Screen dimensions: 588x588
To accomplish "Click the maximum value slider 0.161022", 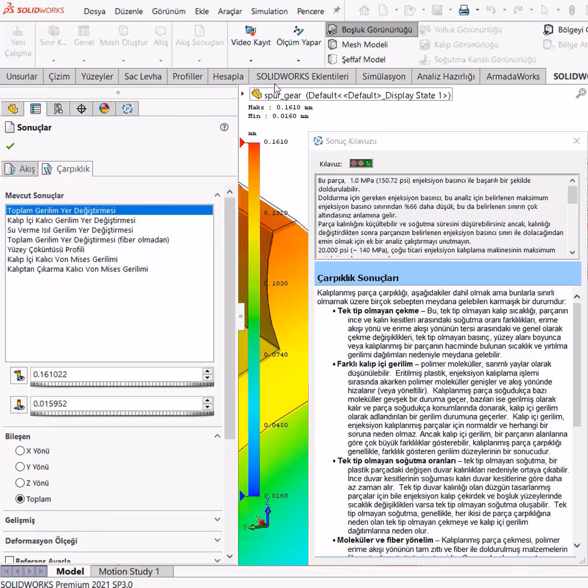I will pos(122,384).
